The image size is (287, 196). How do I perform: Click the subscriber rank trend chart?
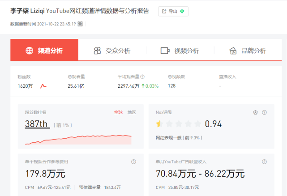click(x=78, y=140)
